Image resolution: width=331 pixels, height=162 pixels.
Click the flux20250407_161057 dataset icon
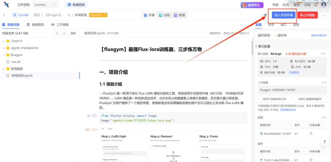coord(261,134)
